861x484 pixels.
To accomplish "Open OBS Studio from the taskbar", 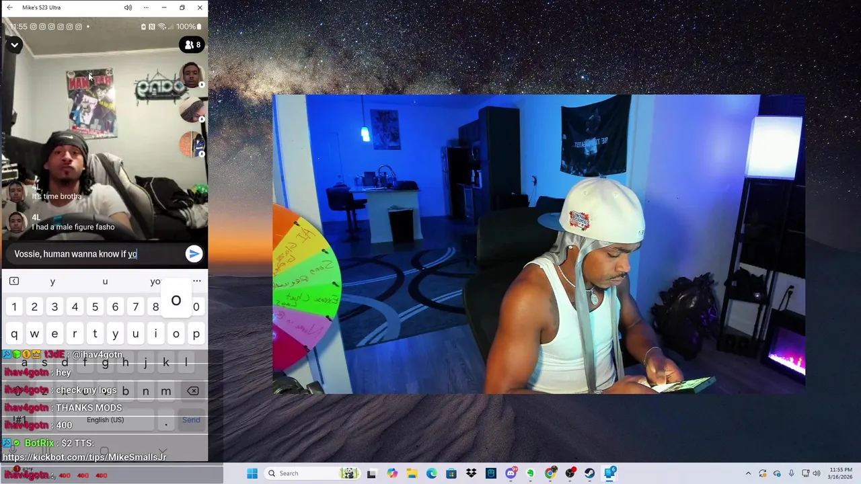I will coord(570,473).
